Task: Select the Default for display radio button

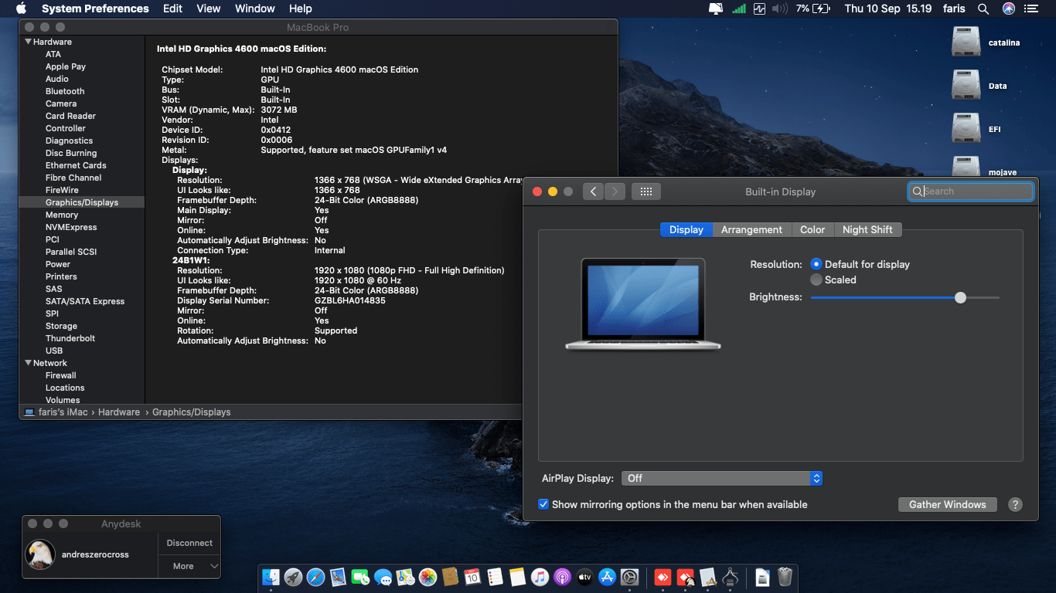Action: tap(816, 264)
